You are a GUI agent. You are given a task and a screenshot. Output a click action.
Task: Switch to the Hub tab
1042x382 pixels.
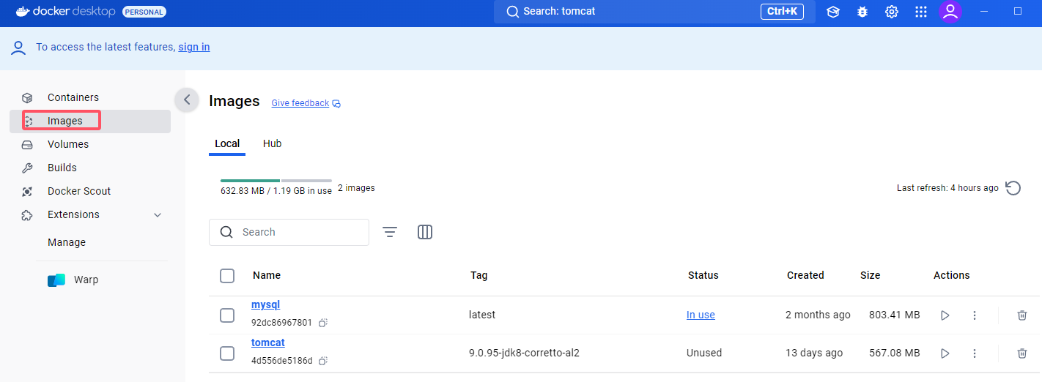273,143
